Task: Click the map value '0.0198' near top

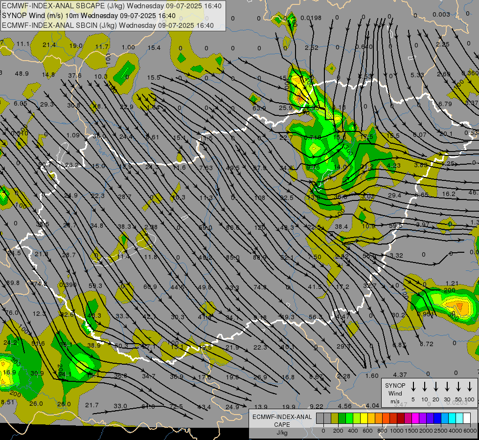Action: 311,18
